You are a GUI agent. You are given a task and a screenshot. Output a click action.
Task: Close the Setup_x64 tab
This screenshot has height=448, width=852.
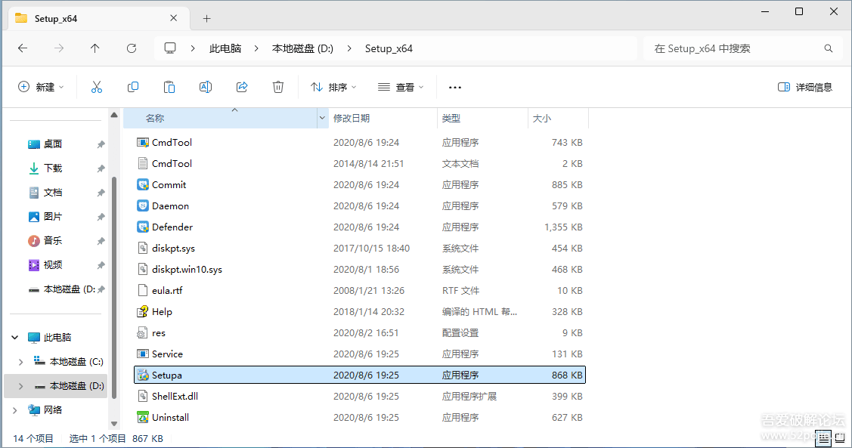click(173, 18)
